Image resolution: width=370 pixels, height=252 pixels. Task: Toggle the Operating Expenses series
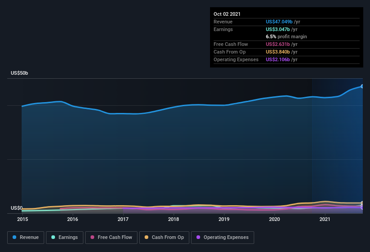tap(223, 238)
